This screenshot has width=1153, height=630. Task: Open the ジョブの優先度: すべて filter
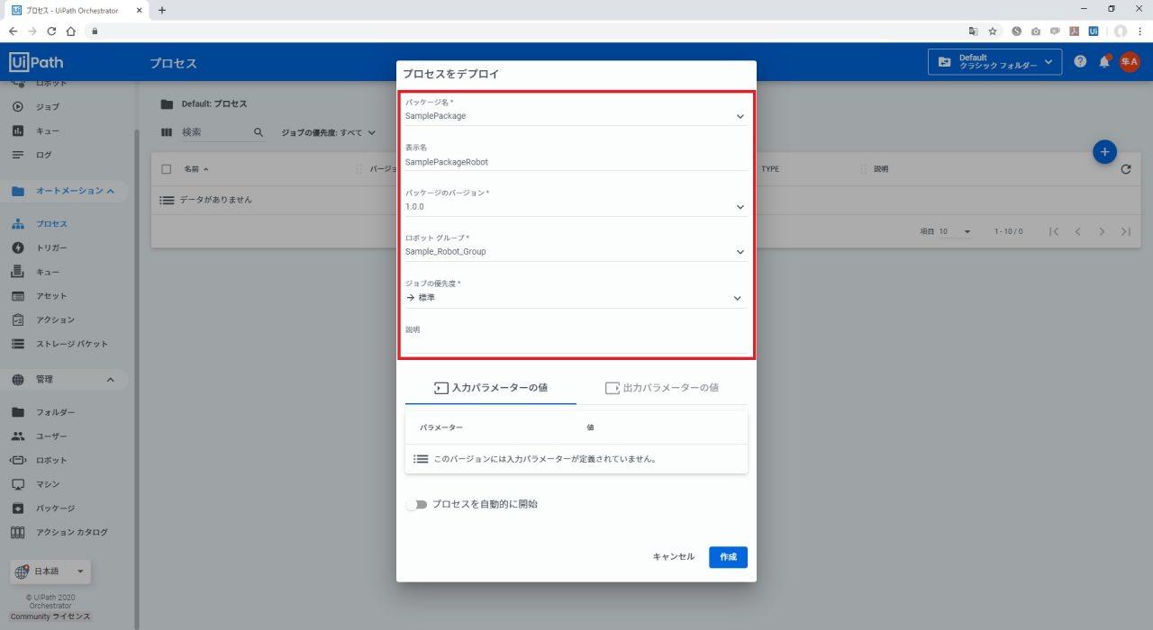tap(328, 133)
